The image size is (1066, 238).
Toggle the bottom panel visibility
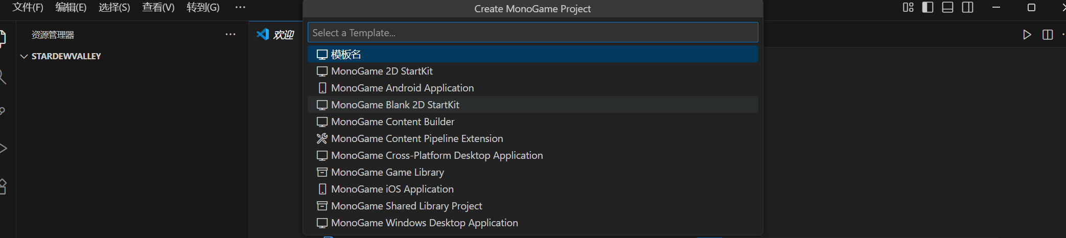[x=947, y=7]
